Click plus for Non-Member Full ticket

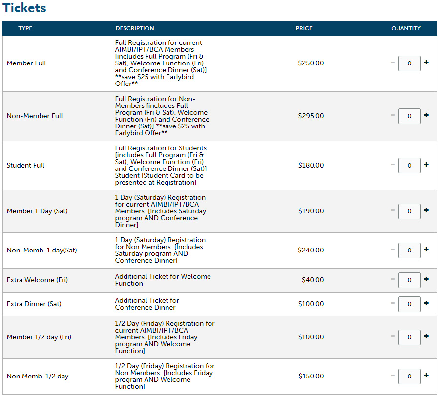(x=426, y=115)
